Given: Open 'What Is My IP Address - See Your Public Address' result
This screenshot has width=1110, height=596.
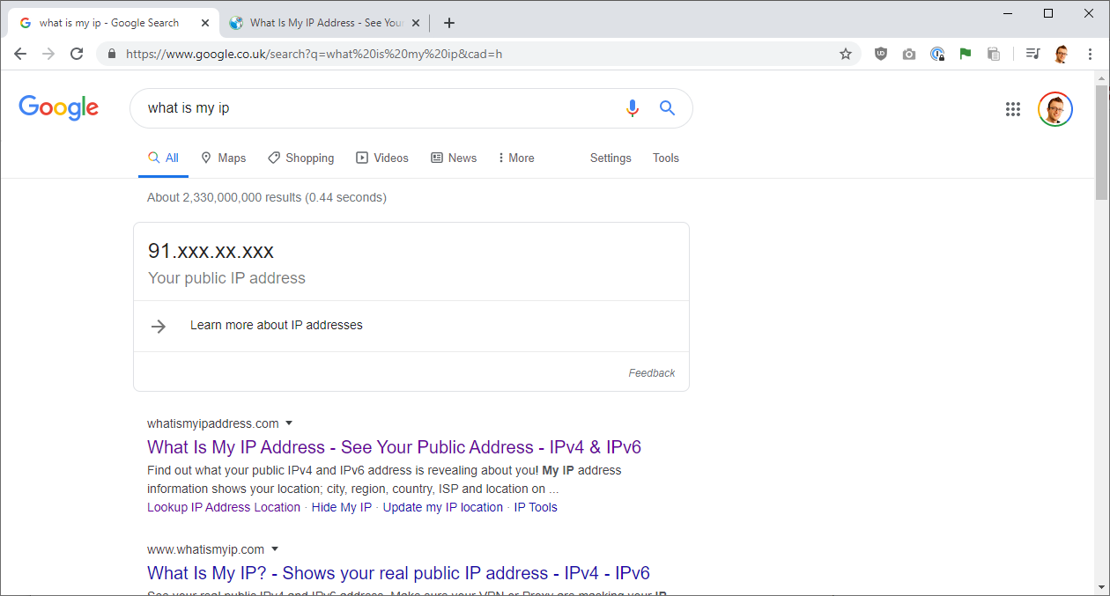Looking at the screenshot, I should [x=394, y=447].
